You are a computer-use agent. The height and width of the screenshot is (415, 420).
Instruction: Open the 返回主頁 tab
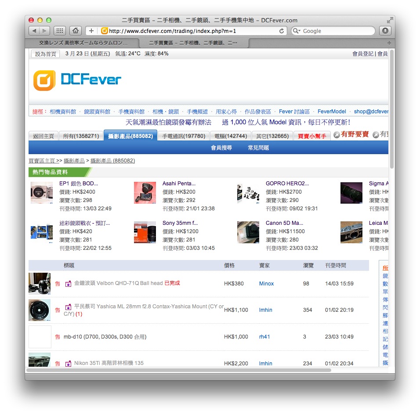click(43, 136)
